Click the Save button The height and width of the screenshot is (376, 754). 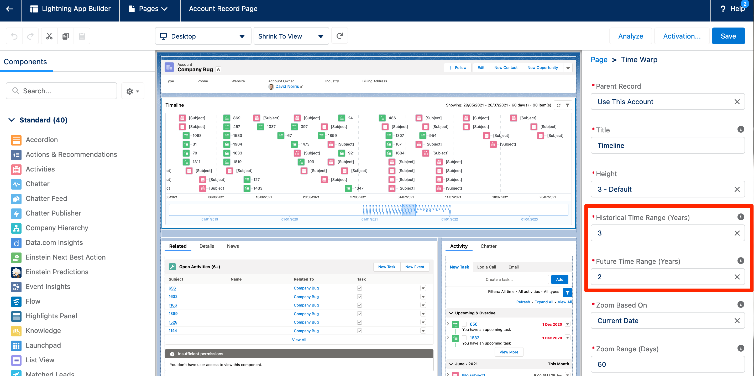(728, 36)
